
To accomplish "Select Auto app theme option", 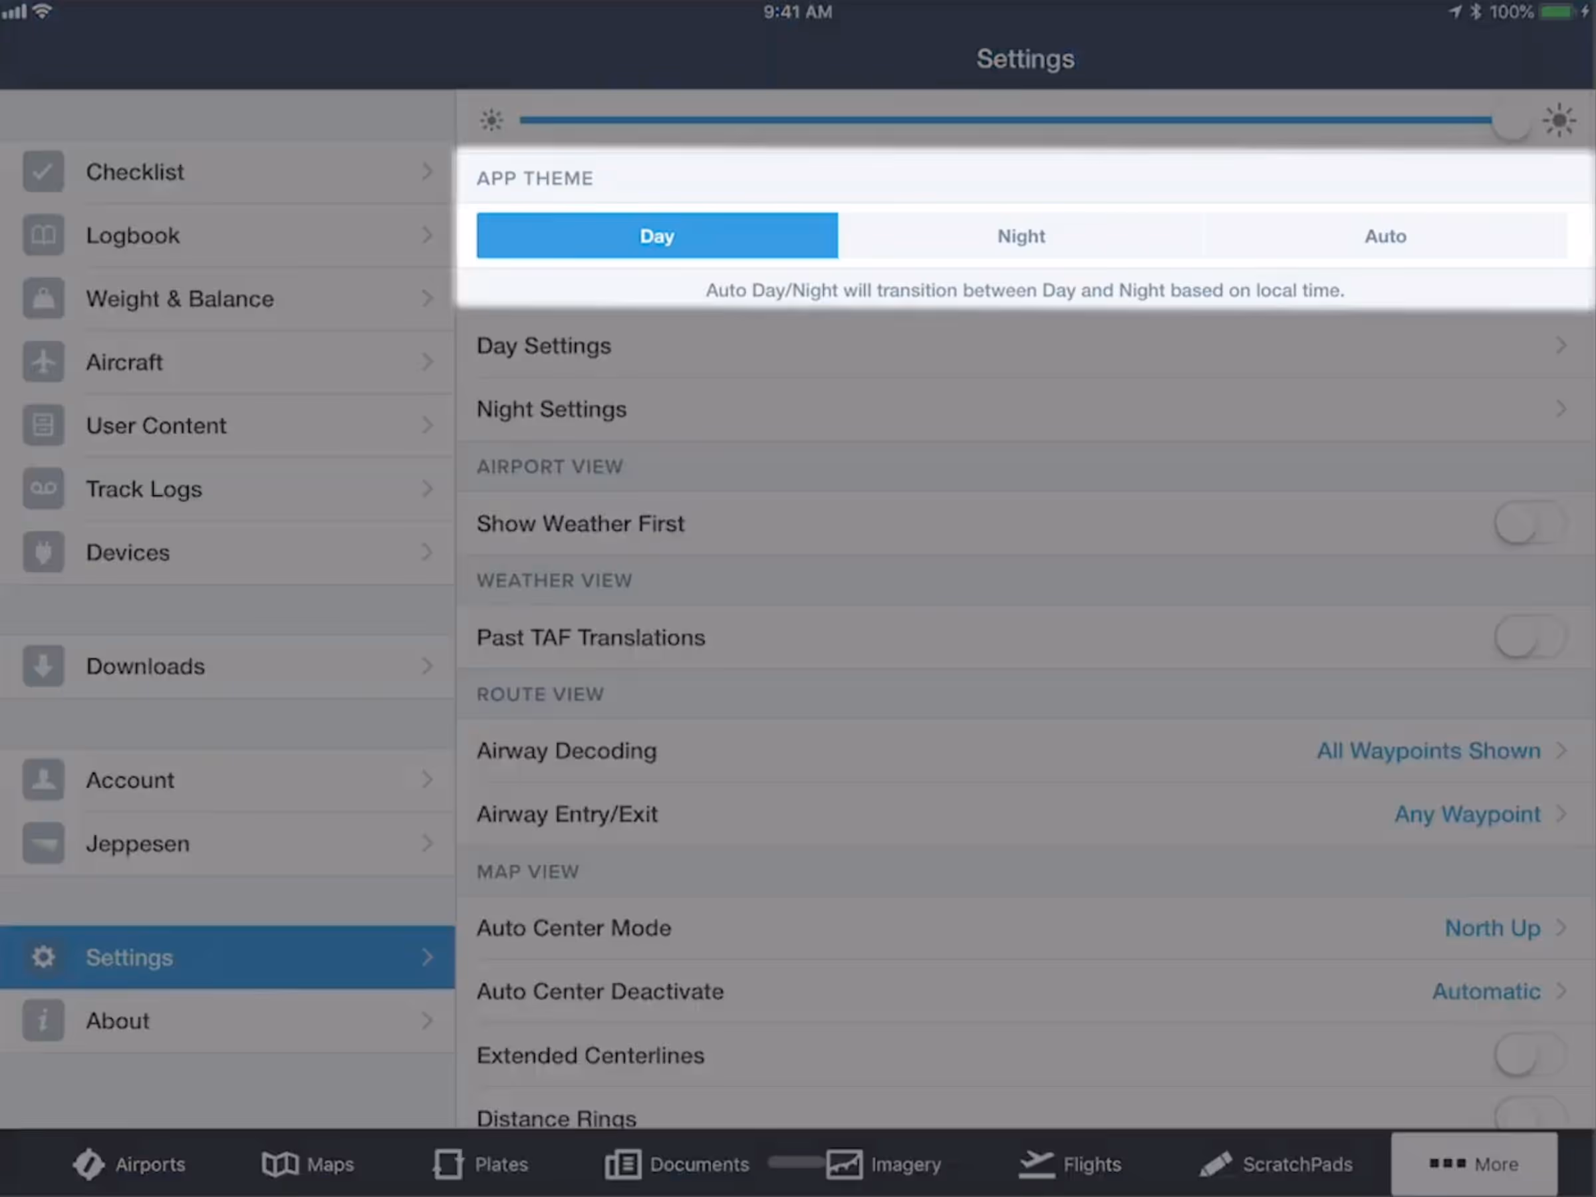I will (x=1385, y=236).
